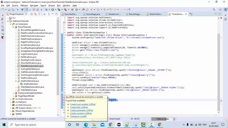This screenshot has width=228, height=128.
Task: Open Eclipse from the Windows taskbar
Action: [119, 124]
